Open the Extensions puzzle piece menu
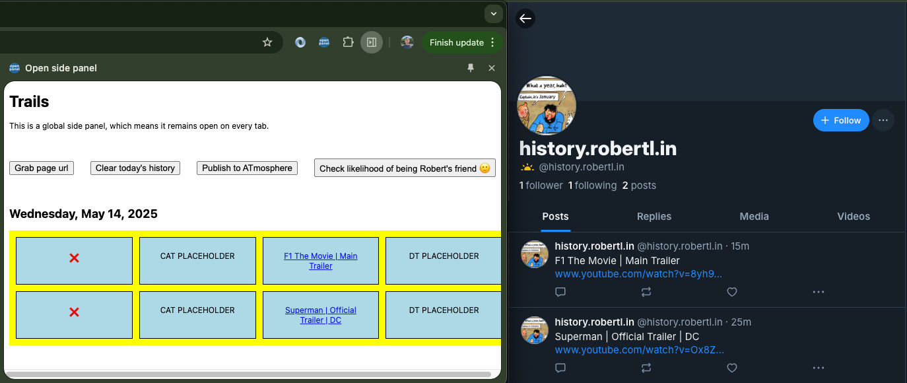Image resolution: width=907 pixels, height=383 pixels. coord(348,42)
